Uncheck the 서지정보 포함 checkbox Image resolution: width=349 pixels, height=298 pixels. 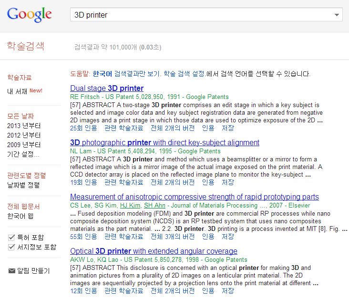coord(11,247)
